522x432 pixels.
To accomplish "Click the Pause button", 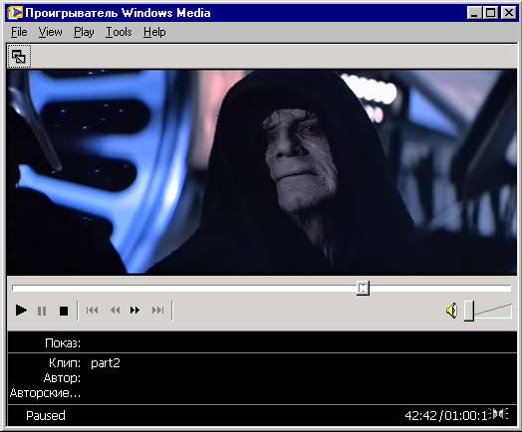I will click(x=42, y=311).
